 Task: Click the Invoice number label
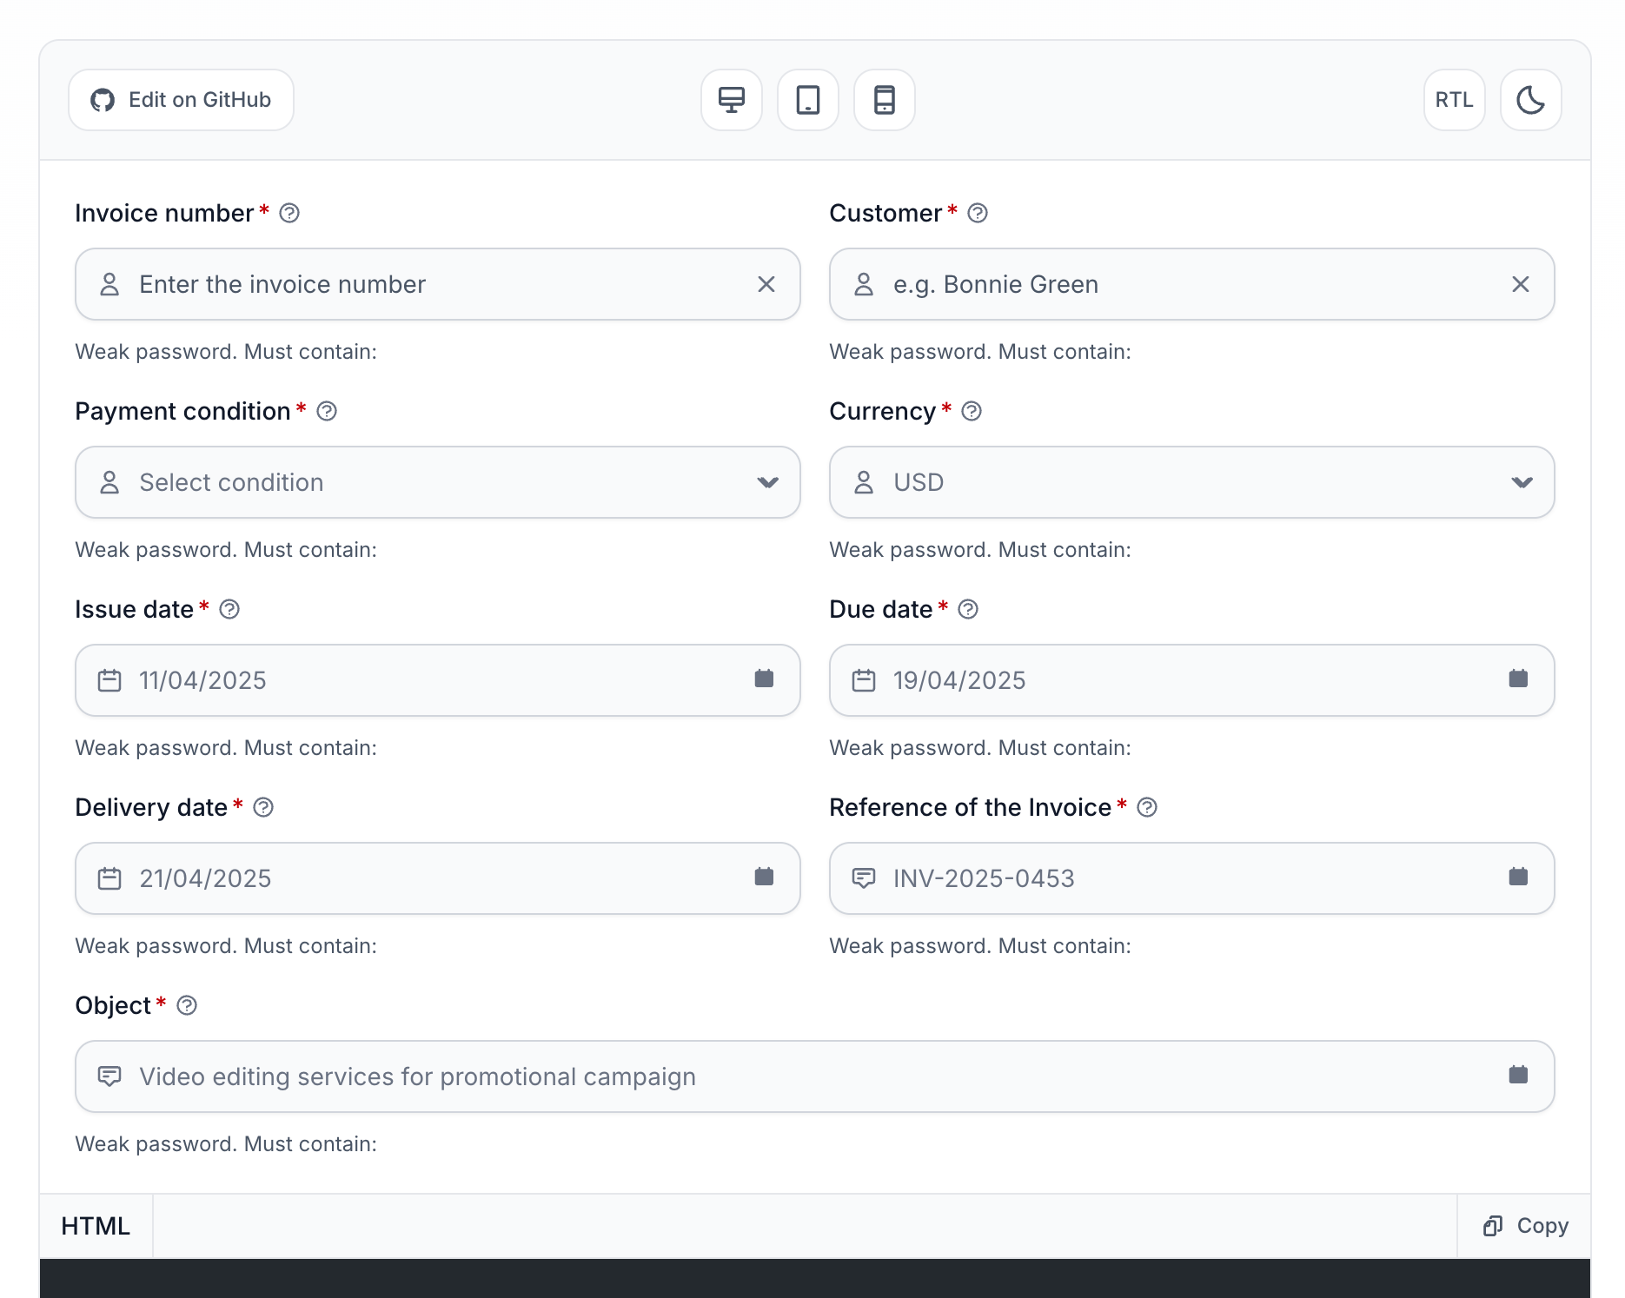pyautogui.click(x=164, y=213)
